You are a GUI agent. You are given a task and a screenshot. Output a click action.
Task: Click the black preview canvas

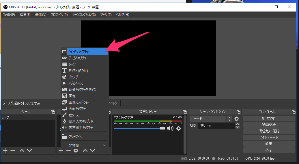[148, 58]
